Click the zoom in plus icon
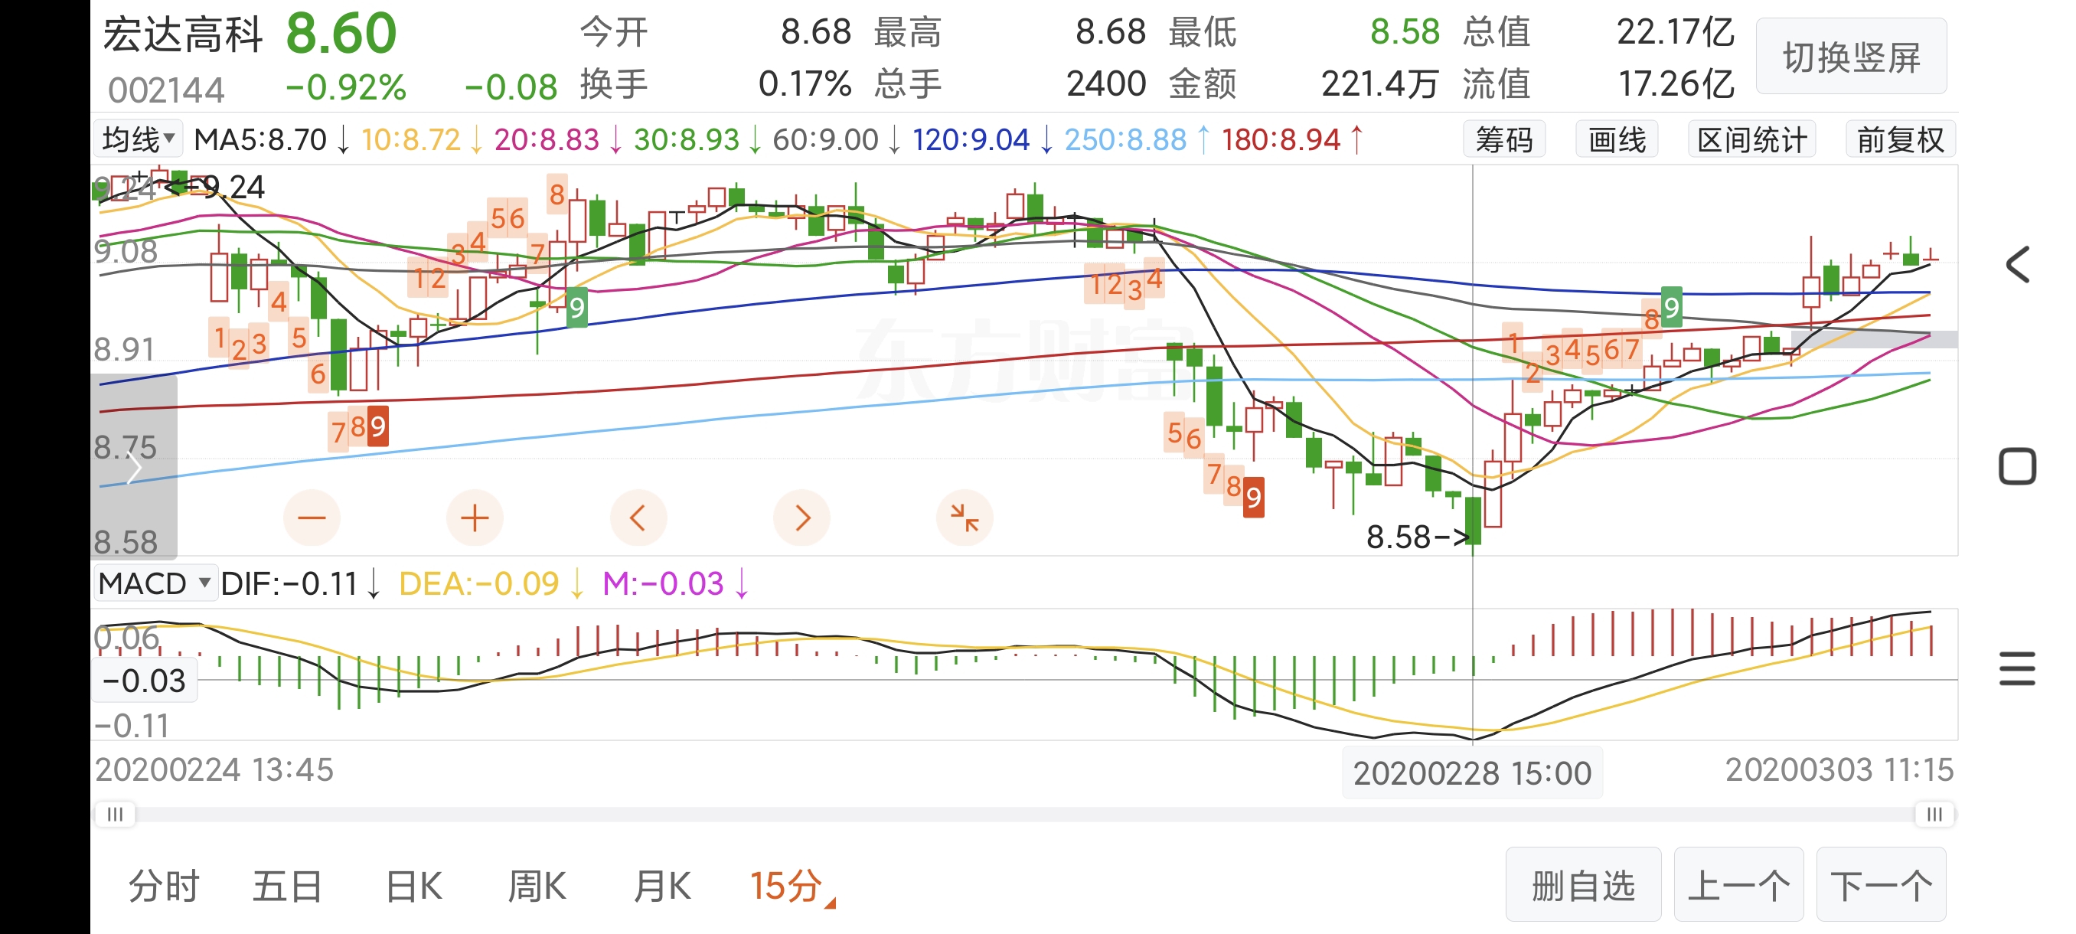 coord(475,518)
